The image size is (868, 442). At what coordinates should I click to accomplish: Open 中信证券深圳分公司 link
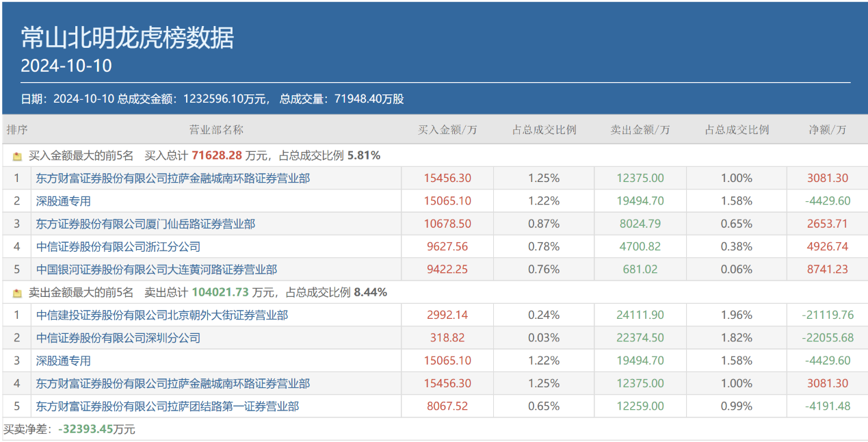(118, 338)
